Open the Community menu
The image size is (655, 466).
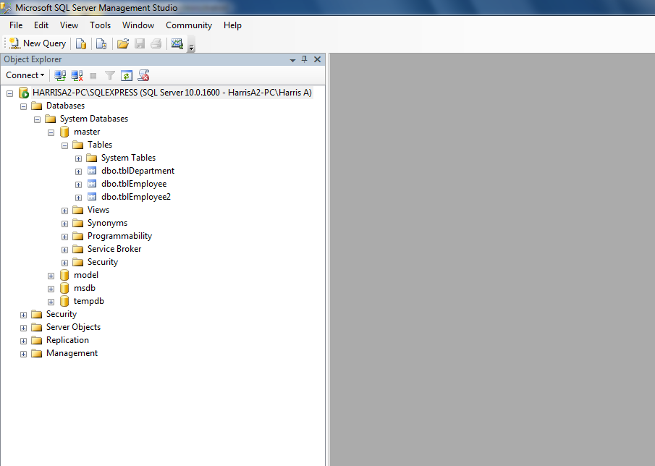pyautogui.click(x=188, y=25)
